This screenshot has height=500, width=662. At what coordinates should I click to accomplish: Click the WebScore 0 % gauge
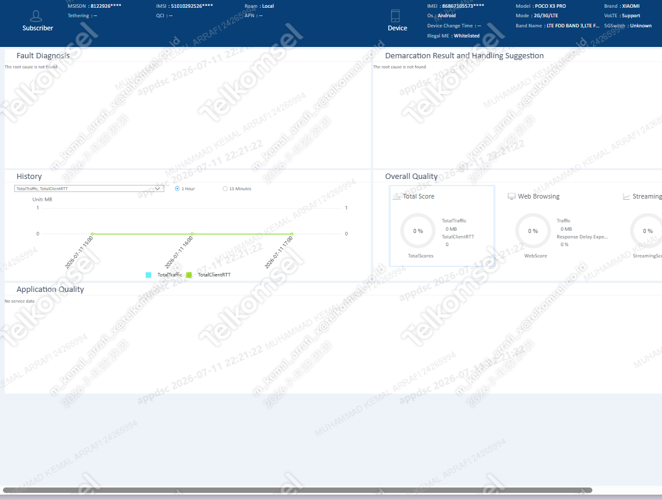(533, 231)
